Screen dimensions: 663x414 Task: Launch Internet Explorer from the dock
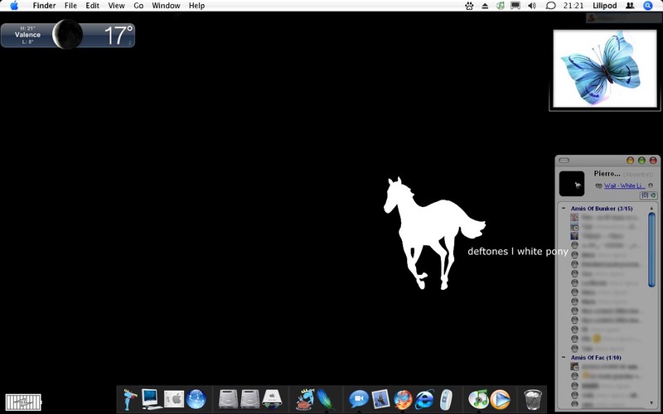point(424,399)
